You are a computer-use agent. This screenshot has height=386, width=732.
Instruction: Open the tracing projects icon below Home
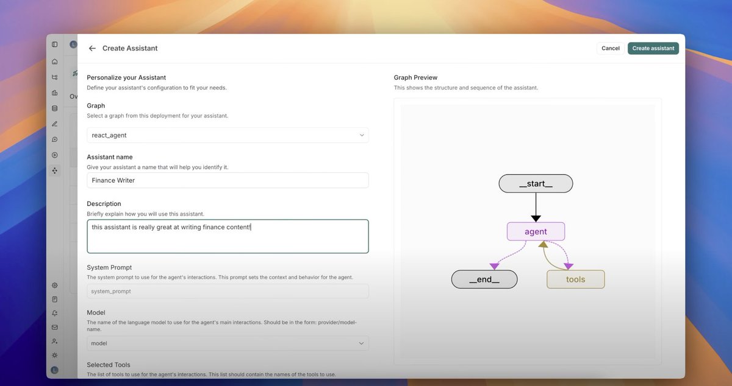[55, 77]
